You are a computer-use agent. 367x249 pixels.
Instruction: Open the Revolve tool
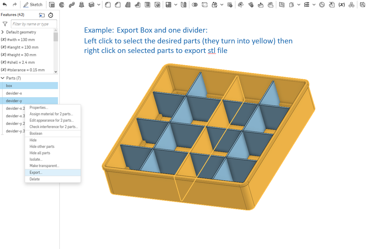pyautogui.click(x=62, y=4)
